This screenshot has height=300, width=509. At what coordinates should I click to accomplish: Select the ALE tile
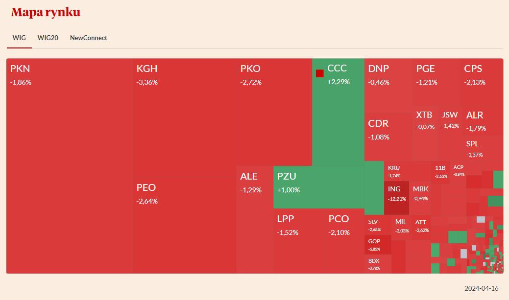point(255,220)
